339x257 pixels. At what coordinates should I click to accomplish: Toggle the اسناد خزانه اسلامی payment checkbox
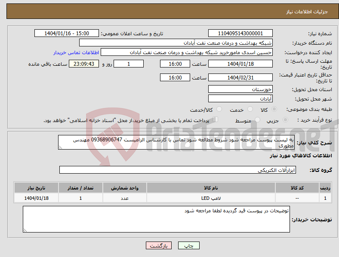pyautogui.click(x=216, y=119)
